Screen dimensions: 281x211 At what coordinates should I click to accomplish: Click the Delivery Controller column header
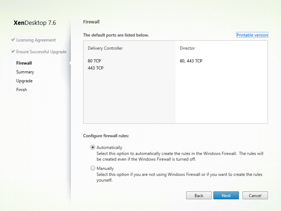(105, 48)
